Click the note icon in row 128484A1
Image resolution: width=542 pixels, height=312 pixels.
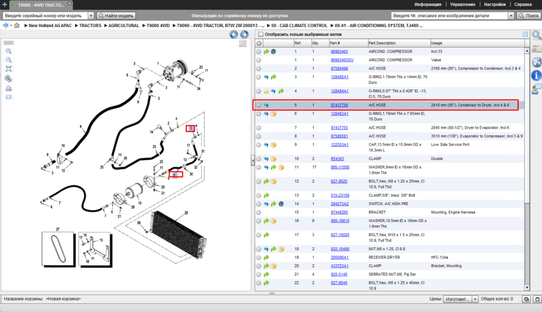point(266,91)
